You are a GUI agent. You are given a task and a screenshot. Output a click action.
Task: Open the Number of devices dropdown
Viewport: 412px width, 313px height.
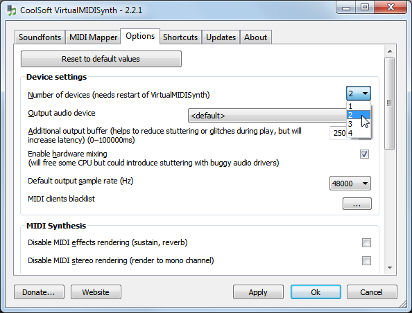pos(359,93)
